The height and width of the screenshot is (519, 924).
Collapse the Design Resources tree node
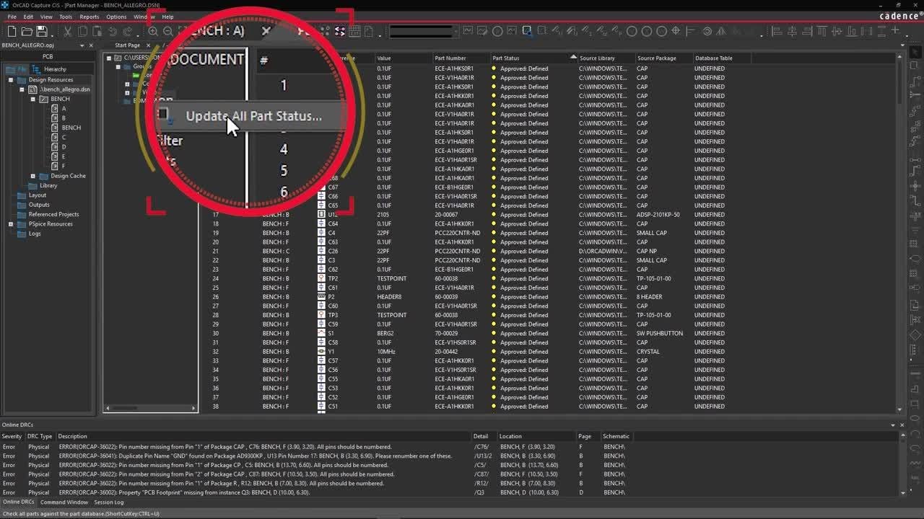(x=11, y=80)
